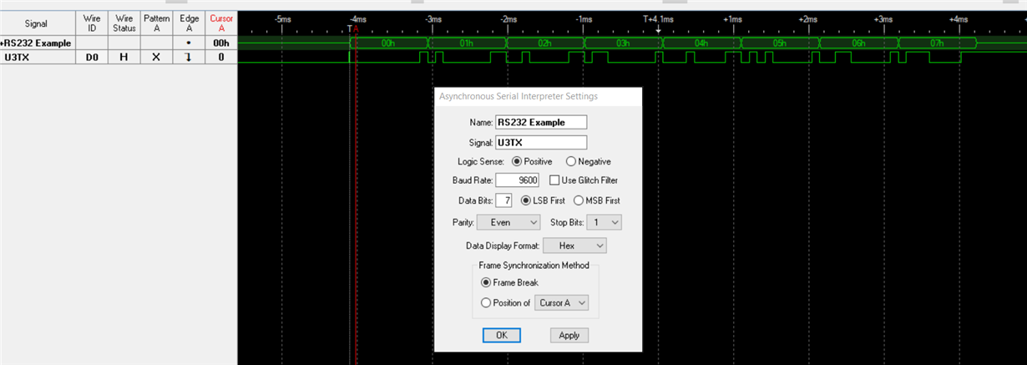The height and width of the screenshot is (365, 1027).
Task: Click the red Cursor A column header
Action: click(221, 23)
